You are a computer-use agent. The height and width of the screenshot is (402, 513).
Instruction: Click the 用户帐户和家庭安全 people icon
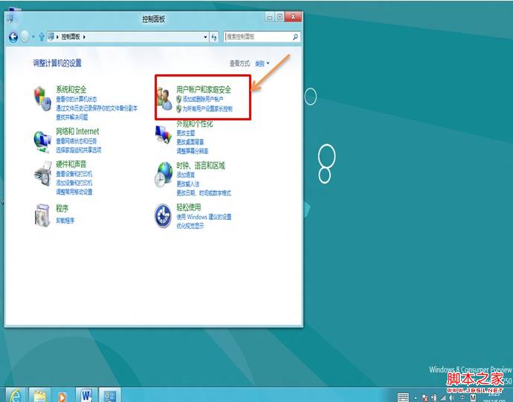click(x=164, y=98)
